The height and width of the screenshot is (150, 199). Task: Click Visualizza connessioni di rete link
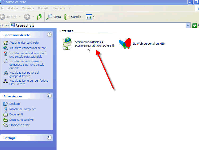click(x=28, y=48)
